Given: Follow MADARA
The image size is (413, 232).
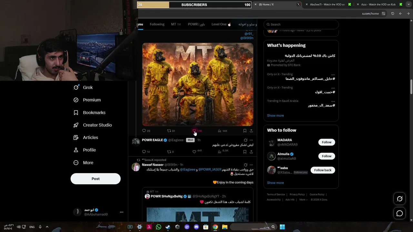Looking at the screenshot, I should point(327,142).
